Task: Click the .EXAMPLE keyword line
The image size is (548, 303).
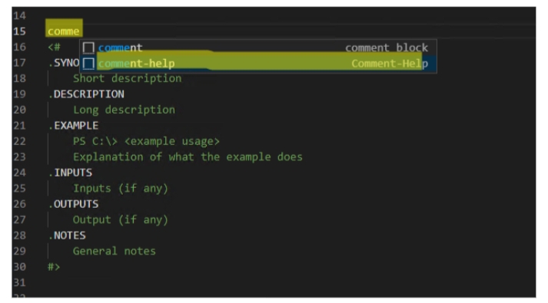Action: pos(73,126)
